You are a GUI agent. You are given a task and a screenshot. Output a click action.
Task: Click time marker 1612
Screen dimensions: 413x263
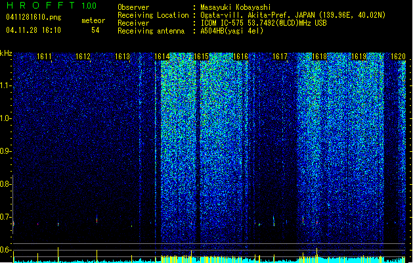(83, 57)
